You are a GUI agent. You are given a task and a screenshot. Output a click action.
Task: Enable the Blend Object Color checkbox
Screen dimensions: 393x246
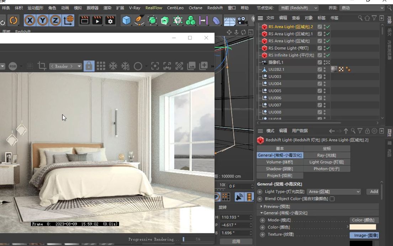pos(333,199)
